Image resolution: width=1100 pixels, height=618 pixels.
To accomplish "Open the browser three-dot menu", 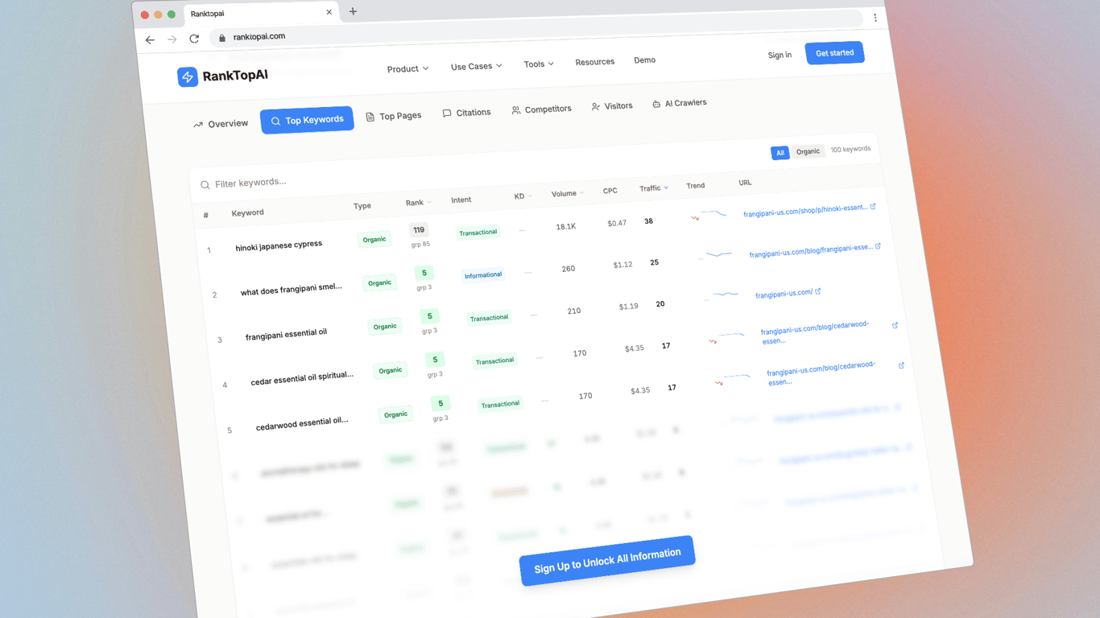I will [x=875, y=17].
